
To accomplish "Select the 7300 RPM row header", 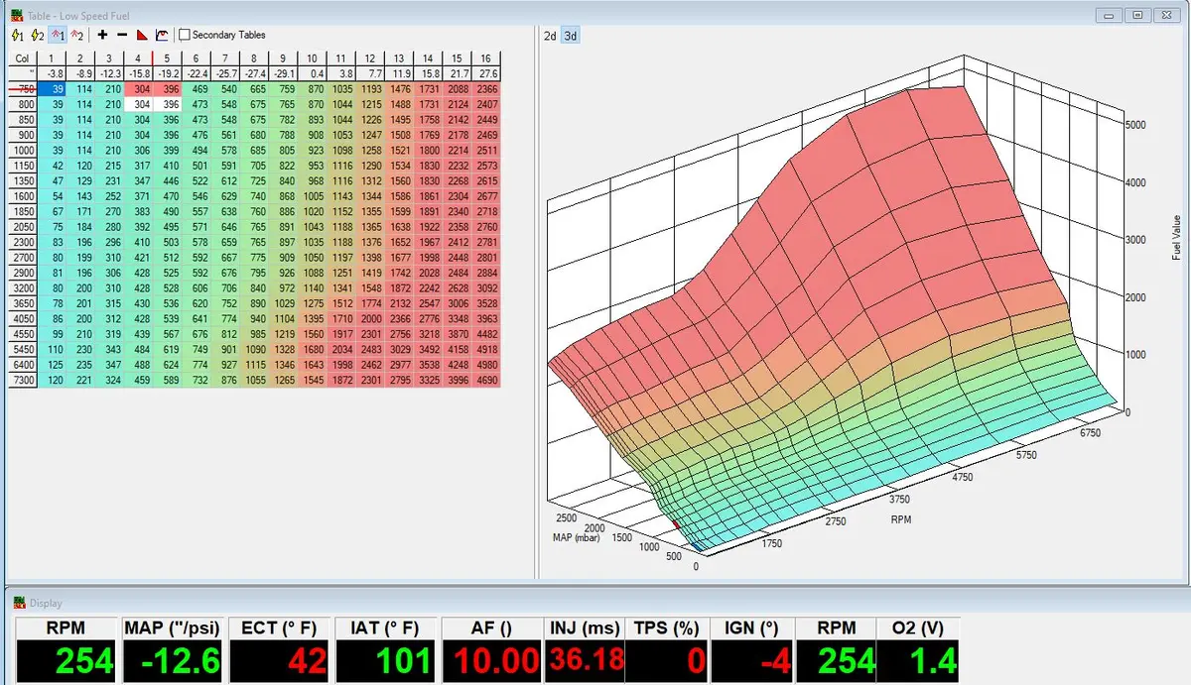I will (23, 378).
